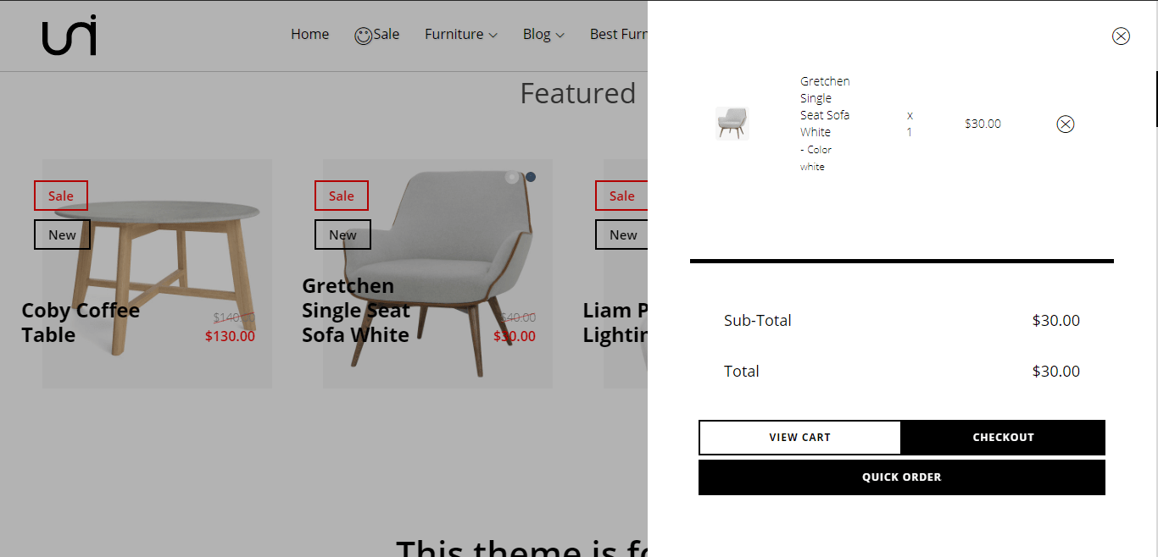
Task: Open Gretchen sofa thumbnail in cart
Action: tap(732, 124)
